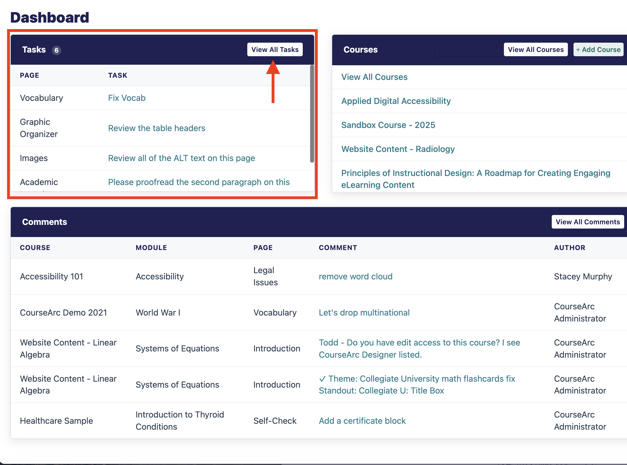Click the Tasks panel scrollbar

tap(312, 114)
